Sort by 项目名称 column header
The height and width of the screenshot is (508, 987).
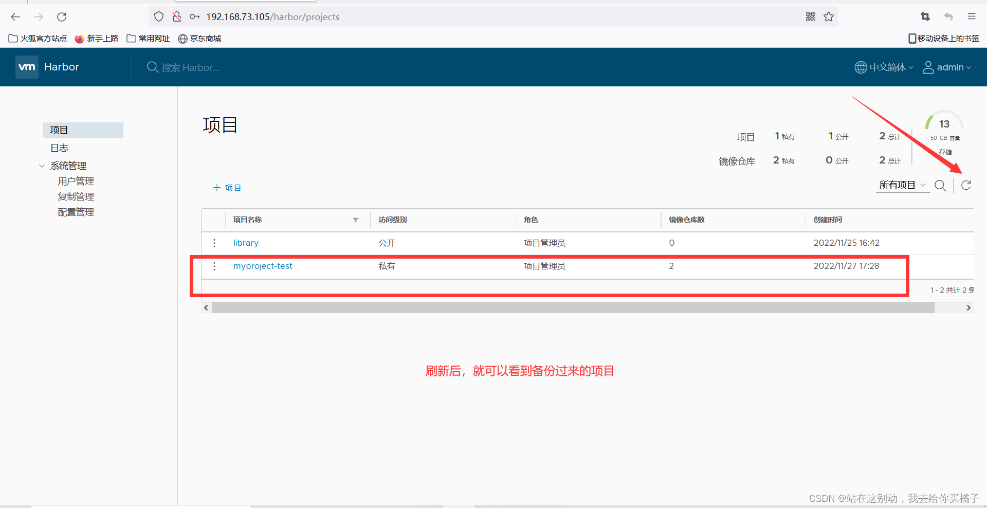click(x=247, y=220)
